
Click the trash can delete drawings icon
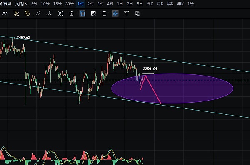tap(105, 14)
